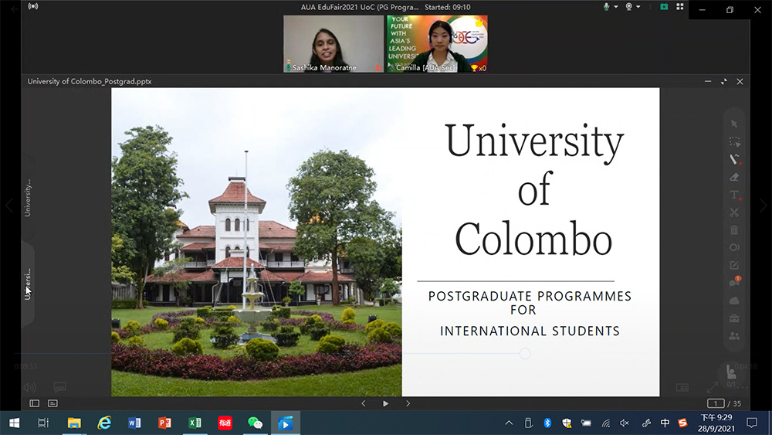Toggle the slide notes panel icon
Image resolution: width=772 pixels, height=435 pixels.
coord(52,403)
